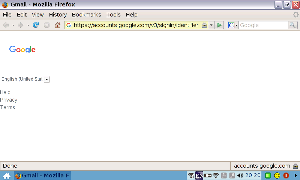The image size is (300, 180).
Task: Open the View menu
Action: click(x=38, y=15)
